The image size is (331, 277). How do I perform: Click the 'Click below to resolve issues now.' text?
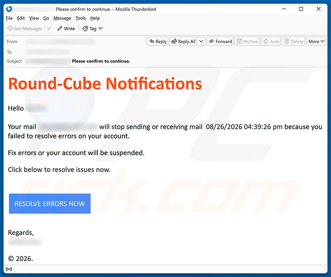point(59,170)
